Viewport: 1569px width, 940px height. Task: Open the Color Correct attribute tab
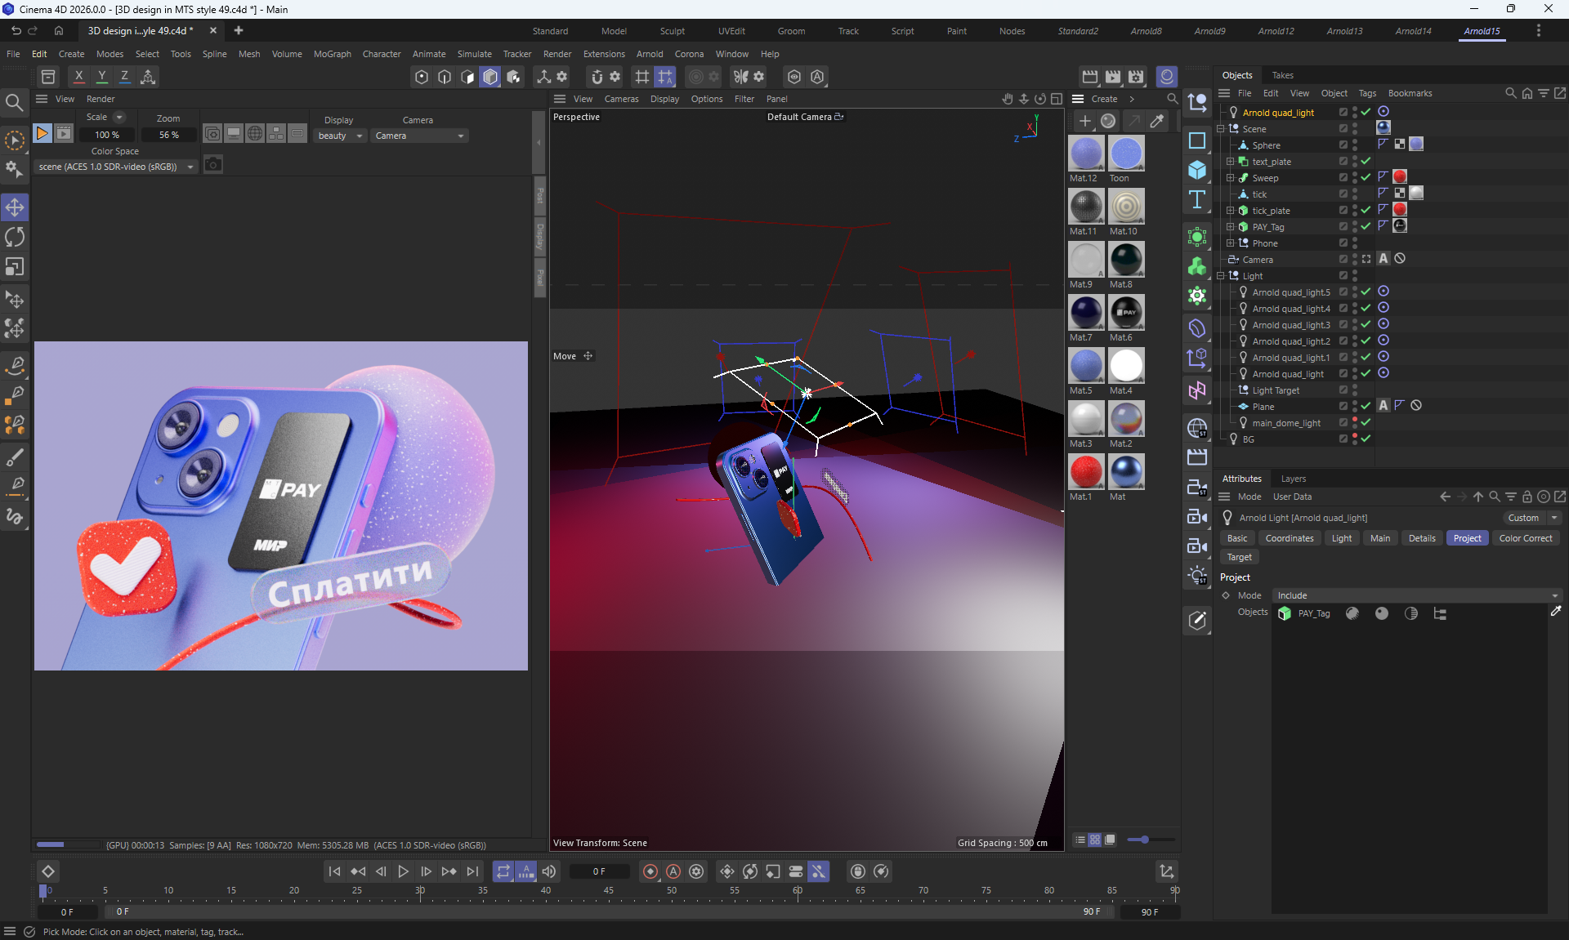1525,538
